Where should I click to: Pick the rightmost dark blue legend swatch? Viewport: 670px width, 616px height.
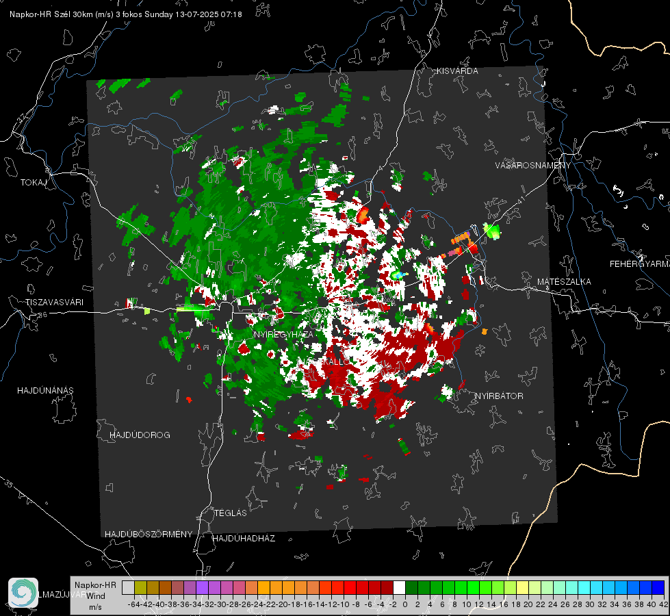click(658, 587)
